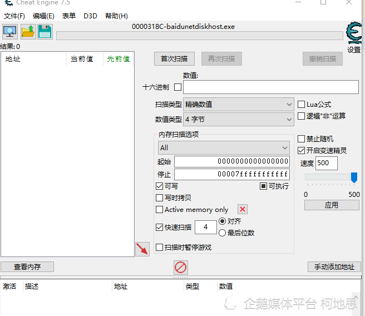This screenshot has height=316, width=365.
Task: Click the red arrow add-to-list icon
Action: 142,249
